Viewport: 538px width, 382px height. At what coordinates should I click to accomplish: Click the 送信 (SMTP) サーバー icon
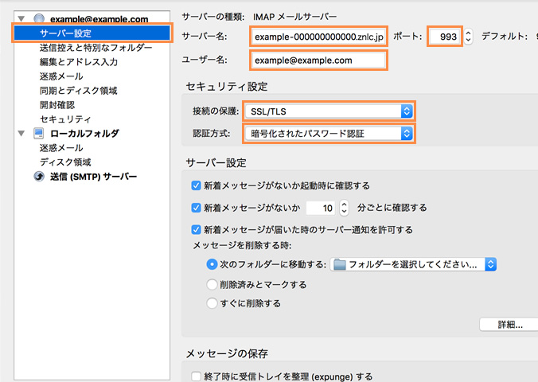point(39,177)
